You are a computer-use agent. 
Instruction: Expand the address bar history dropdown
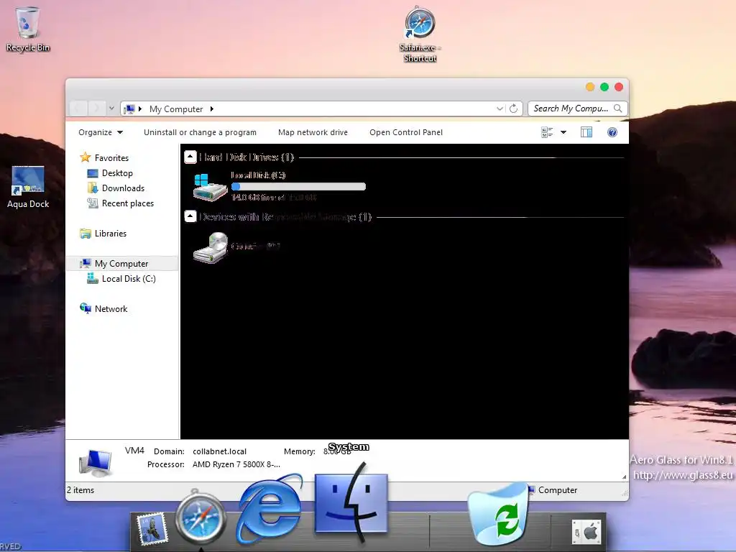click(x=500, y=109)
